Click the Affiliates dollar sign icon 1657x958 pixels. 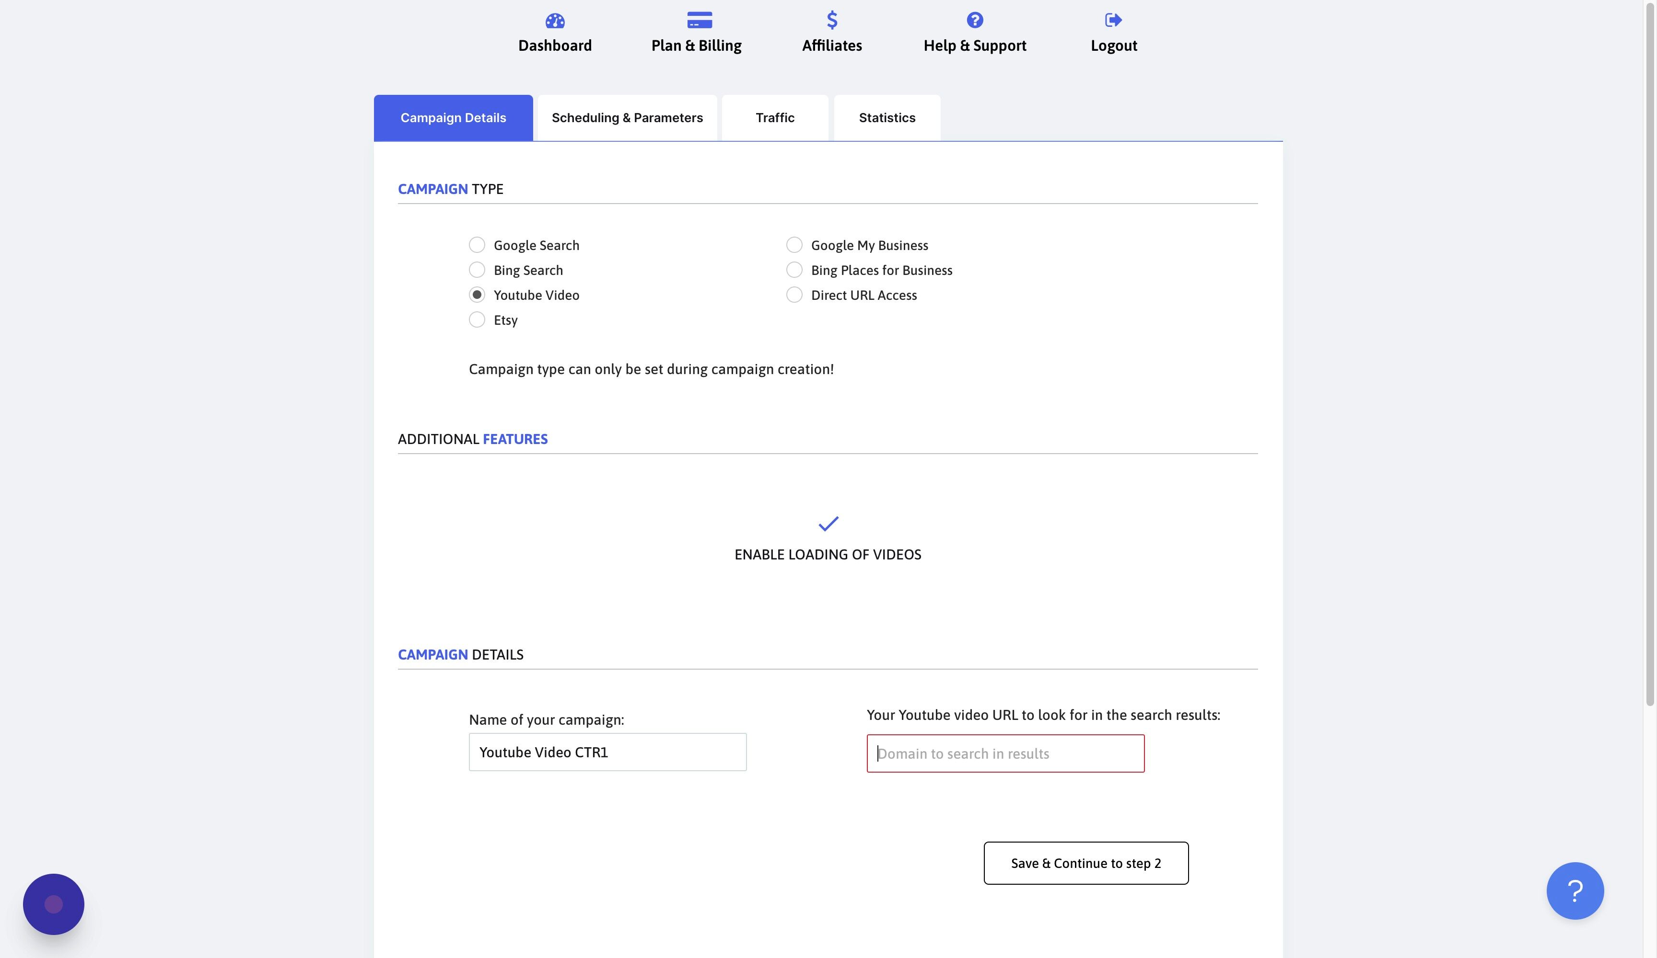coord(832,21)
